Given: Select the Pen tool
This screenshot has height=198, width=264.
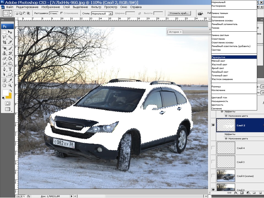Looking at the screenshot, I should tap(4, 69).
